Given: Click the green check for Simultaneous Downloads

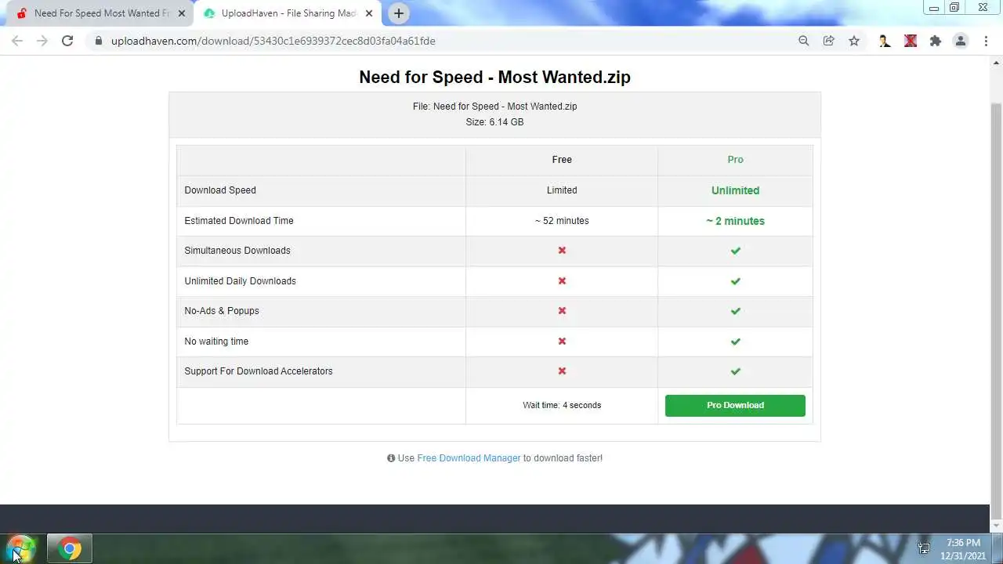Looking at the screenshot, I should coord(735,251).
